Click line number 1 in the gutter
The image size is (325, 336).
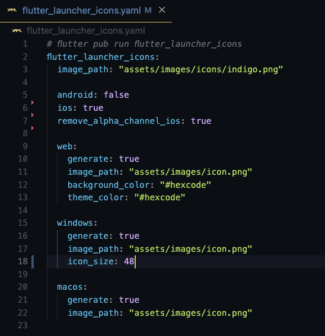coord(25,44)
